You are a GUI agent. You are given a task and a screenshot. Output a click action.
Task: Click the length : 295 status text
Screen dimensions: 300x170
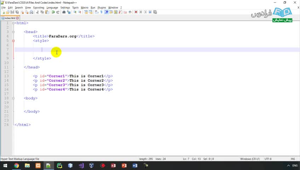146,159
